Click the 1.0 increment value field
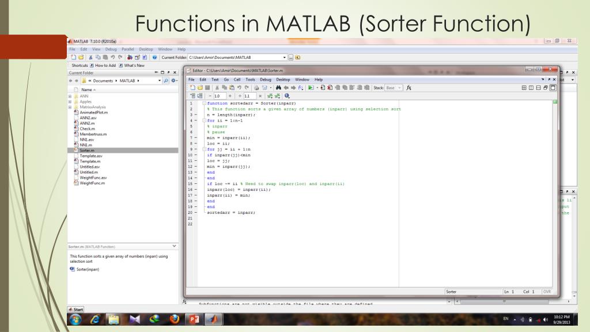The image size is (590, 332). 220,96
